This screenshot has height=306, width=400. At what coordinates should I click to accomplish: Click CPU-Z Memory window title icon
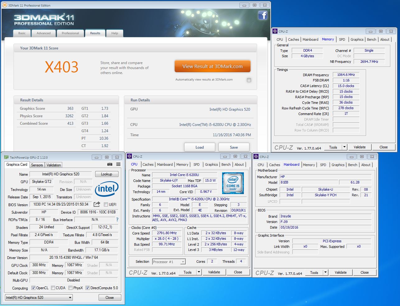[x=275, y=31]
